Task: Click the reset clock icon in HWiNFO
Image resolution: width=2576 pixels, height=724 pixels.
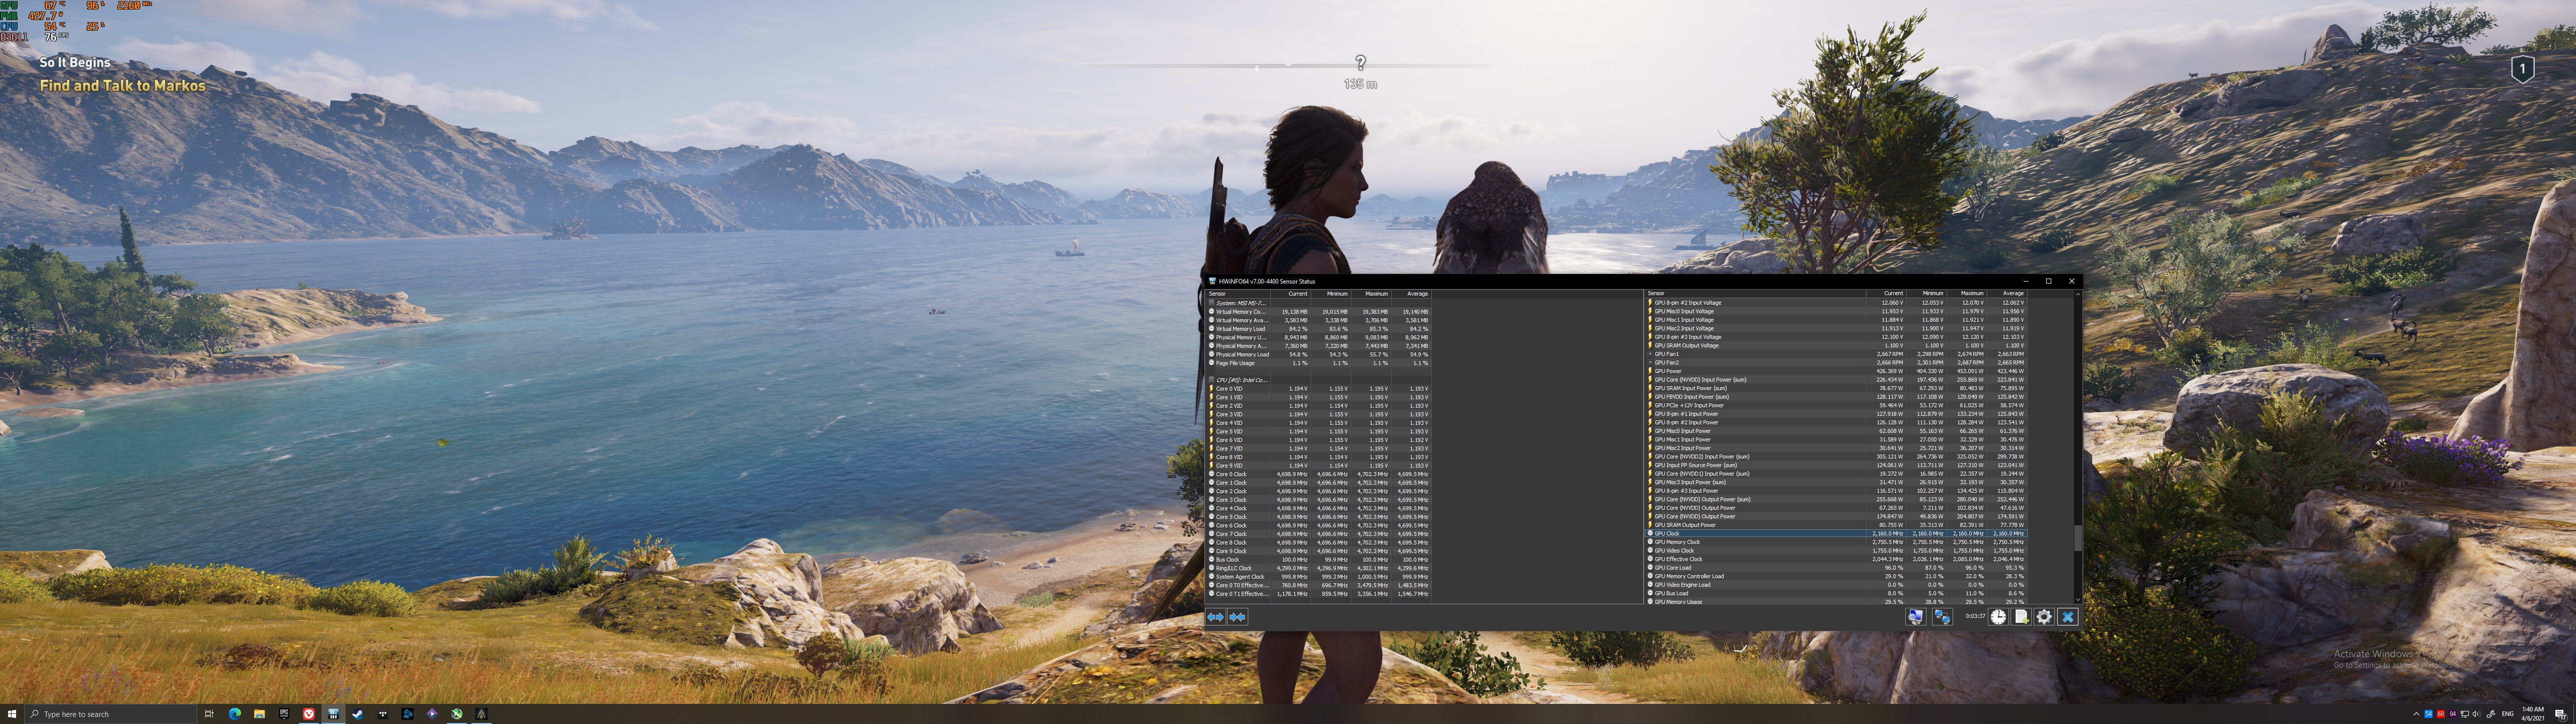Action: point(1998,617)
